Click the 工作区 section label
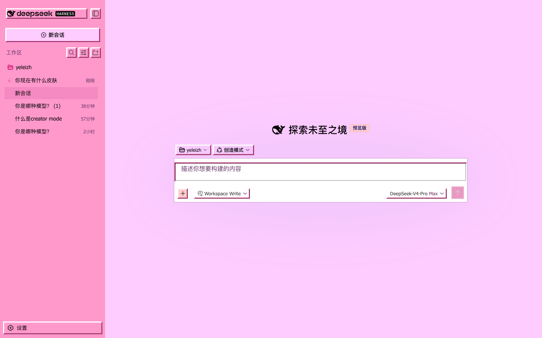The image size is (542, 338). pos(14,53)
